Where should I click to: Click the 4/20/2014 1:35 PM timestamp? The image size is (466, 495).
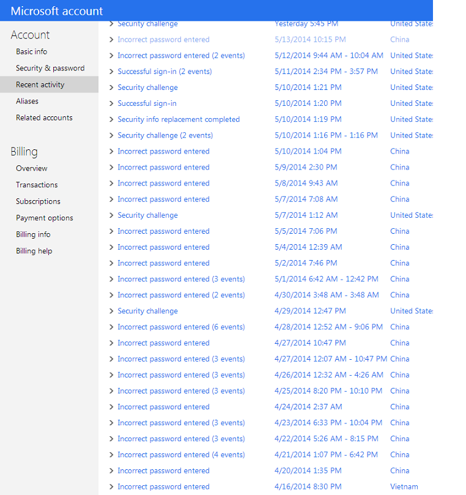(x=308, y=471)
